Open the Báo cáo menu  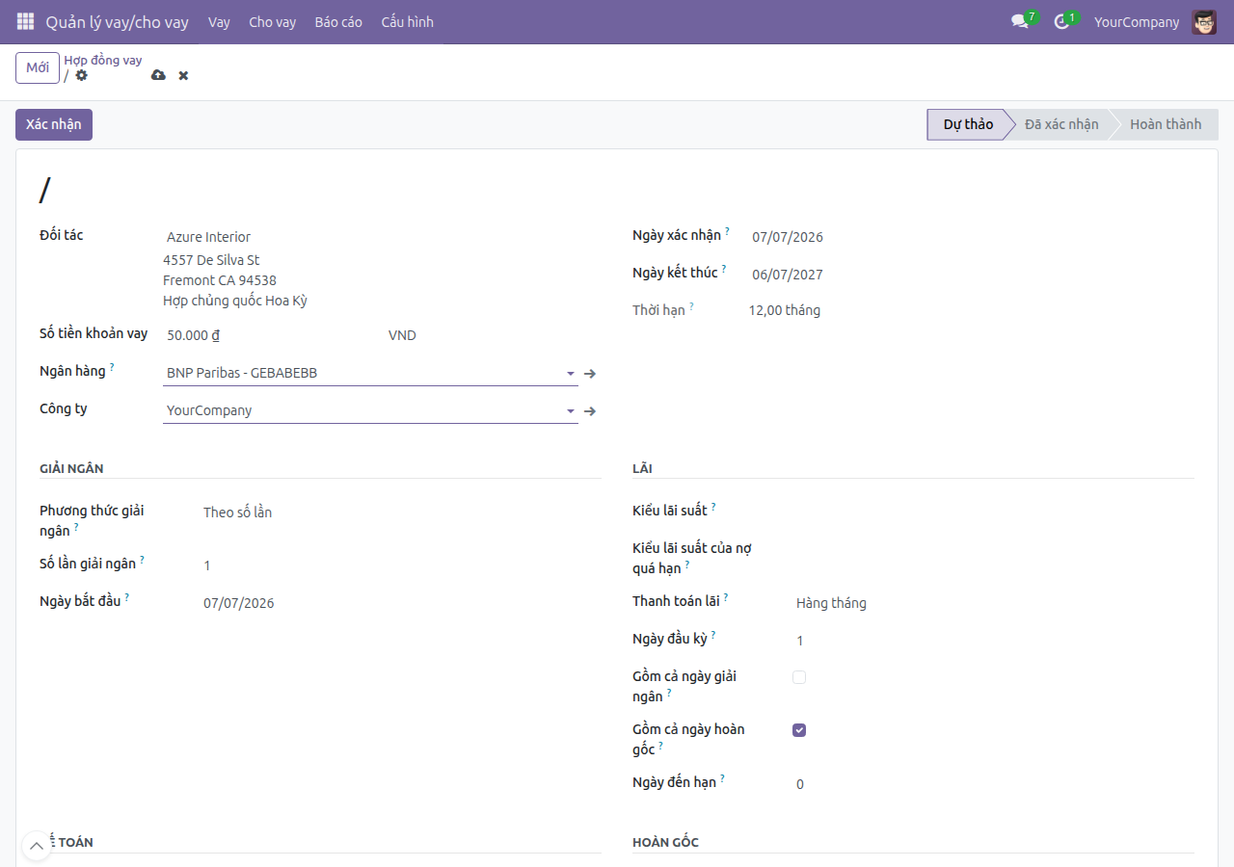(338, 21)
